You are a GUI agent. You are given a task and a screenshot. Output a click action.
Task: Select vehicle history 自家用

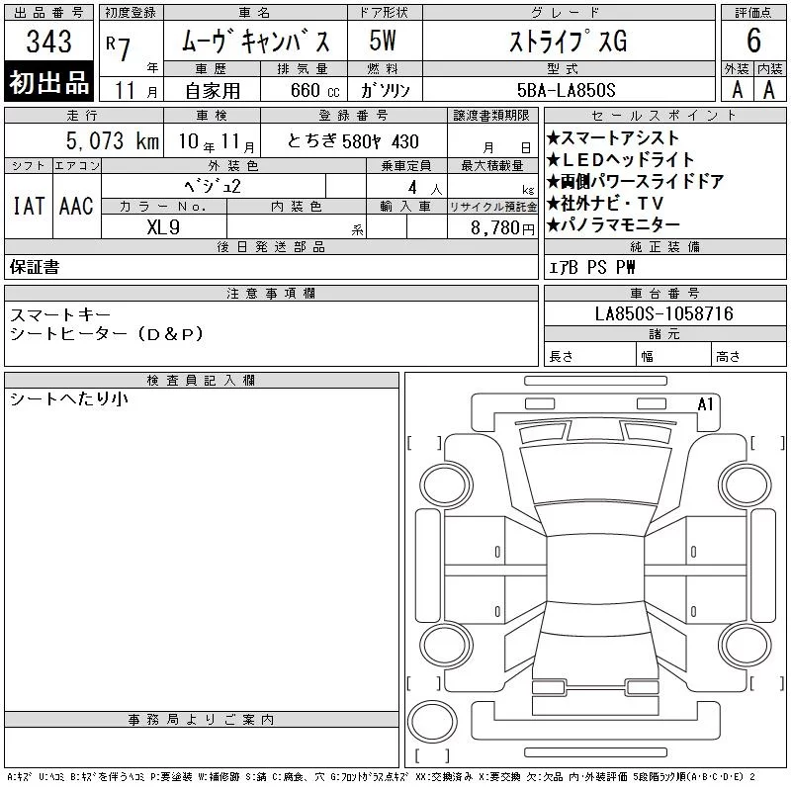[x=213, y=91]
